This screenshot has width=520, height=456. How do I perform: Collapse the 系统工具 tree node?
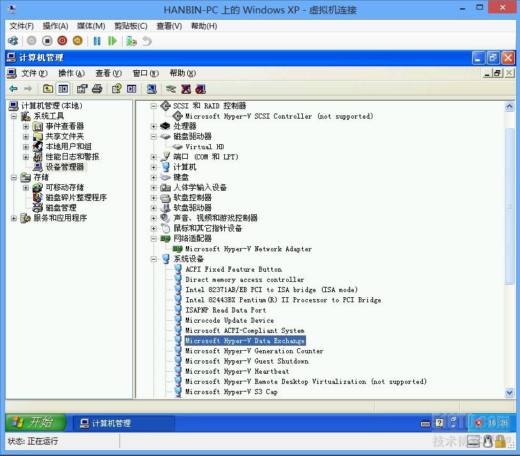[x=13, y=116]
